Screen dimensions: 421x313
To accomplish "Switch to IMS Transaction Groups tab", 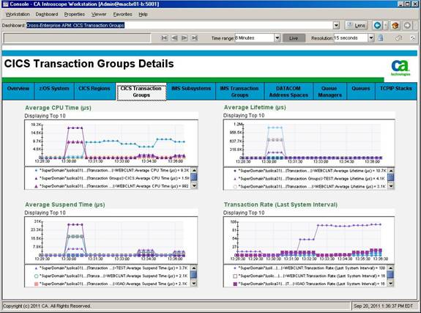I will coord(239,92).
